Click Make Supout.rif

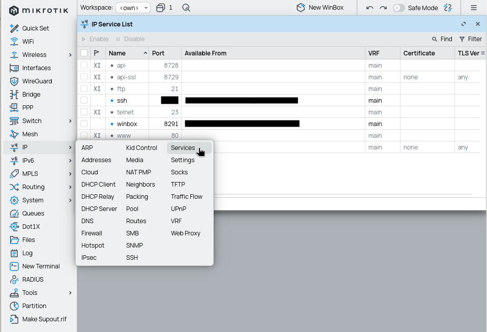44,319
